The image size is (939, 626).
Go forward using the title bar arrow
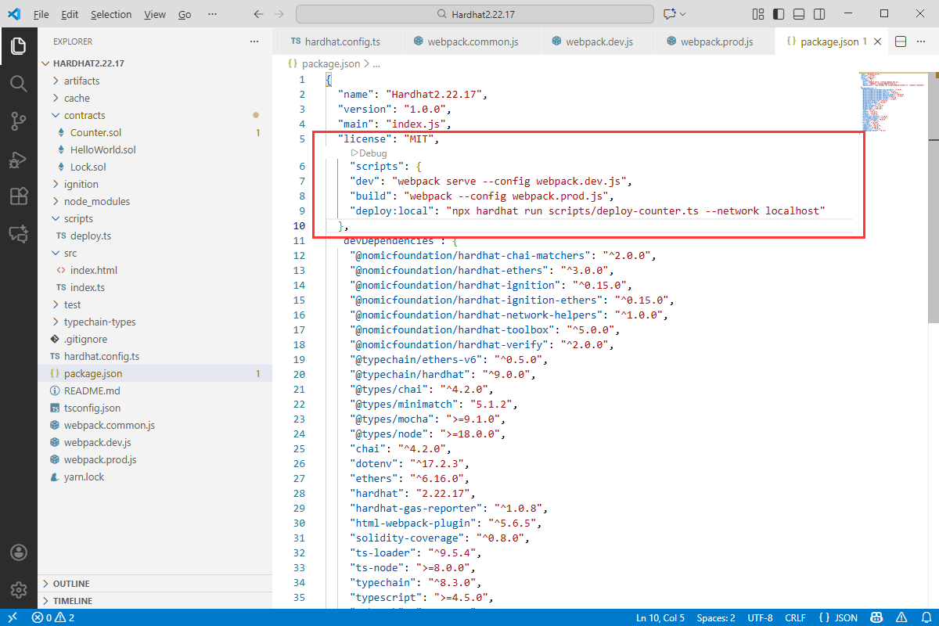tap(280, 14)
